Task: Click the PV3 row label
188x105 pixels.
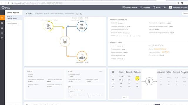Action: coord(113,83)
